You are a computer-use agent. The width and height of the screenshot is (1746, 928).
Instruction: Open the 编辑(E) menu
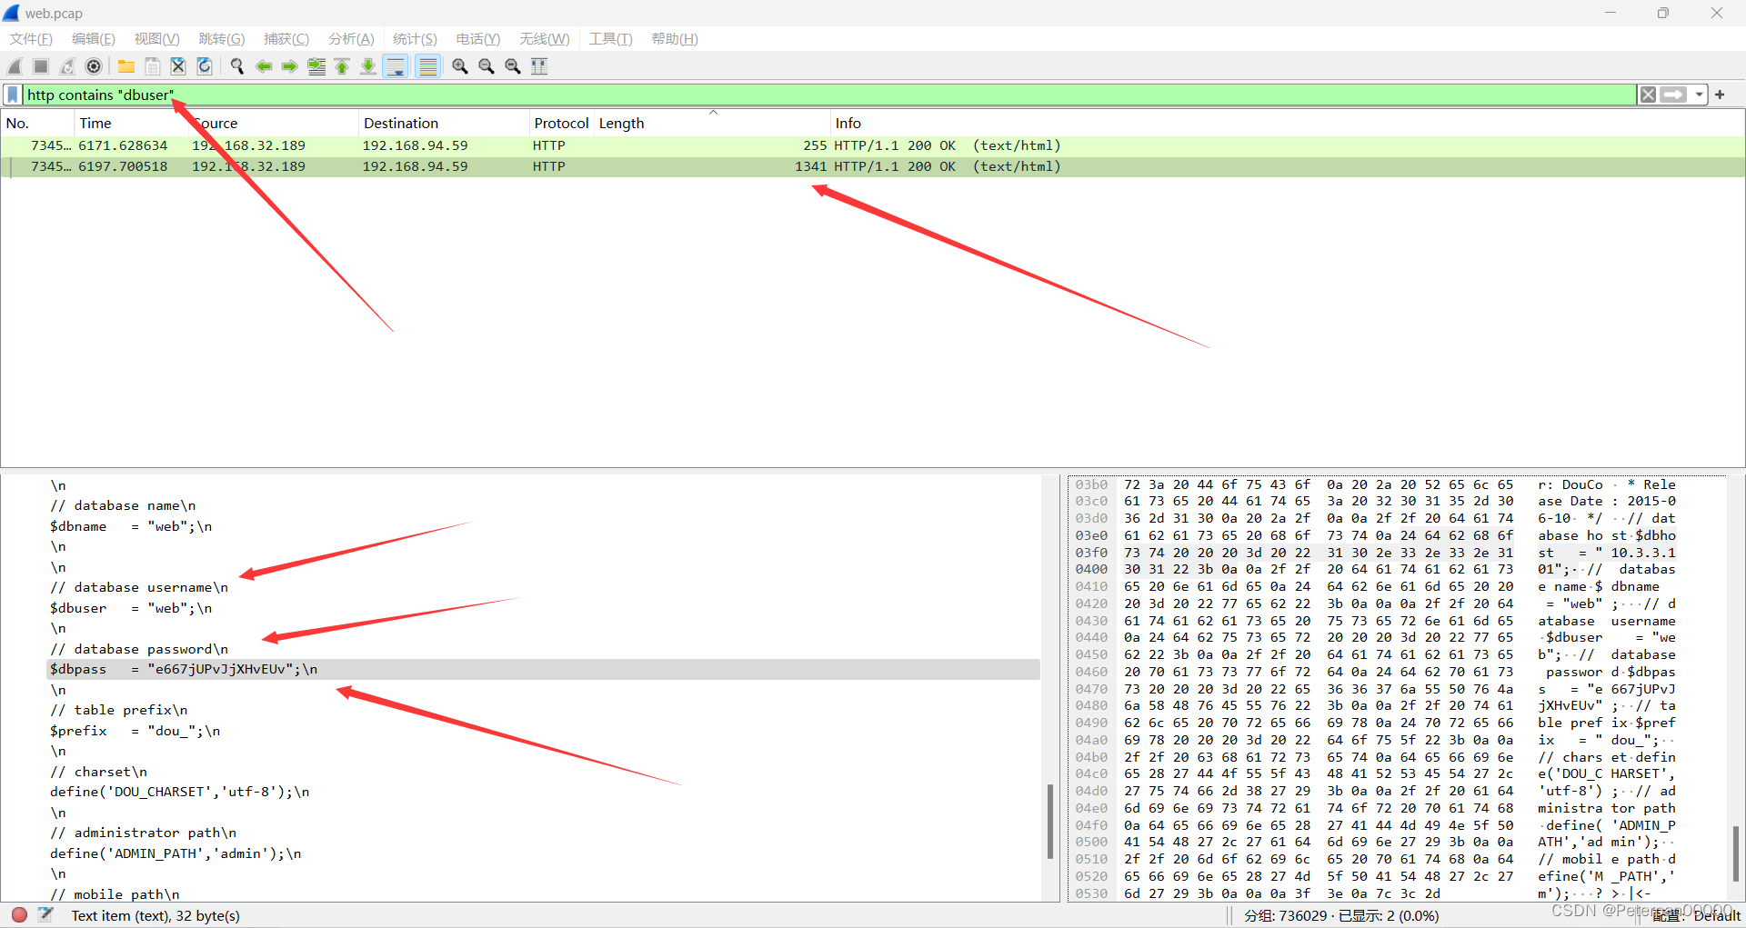pos(94,39)
